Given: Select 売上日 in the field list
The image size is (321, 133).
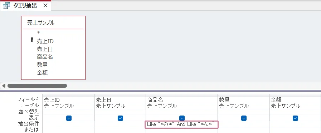Looking at the screenshot, I should pos(45,49).
